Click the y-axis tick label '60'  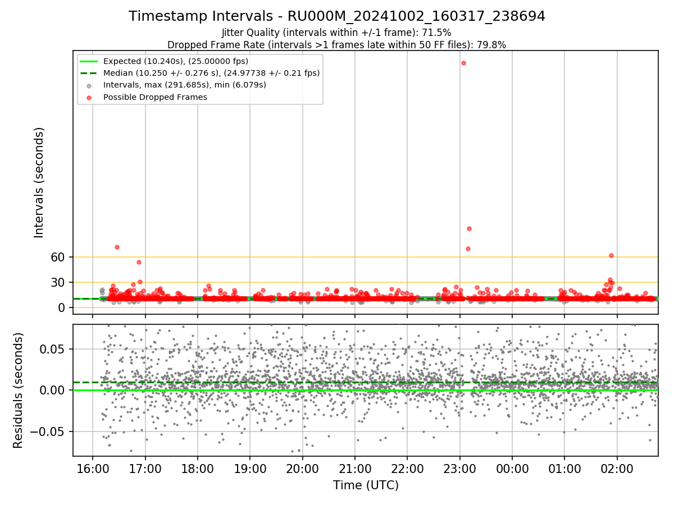pos(58,257)
